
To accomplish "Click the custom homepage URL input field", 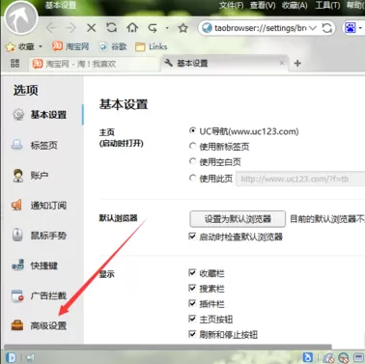I will point(300,179).
